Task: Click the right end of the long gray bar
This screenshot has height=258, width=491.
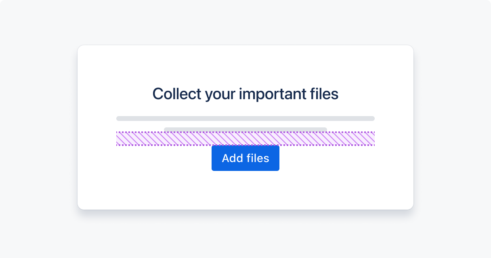Action: point(372,119)
